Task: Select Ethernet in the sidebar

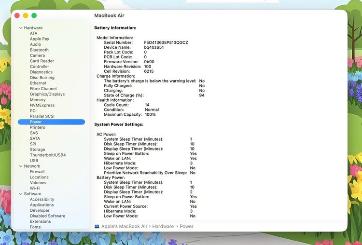Action: pyautogui.click(x=38, y=83)
